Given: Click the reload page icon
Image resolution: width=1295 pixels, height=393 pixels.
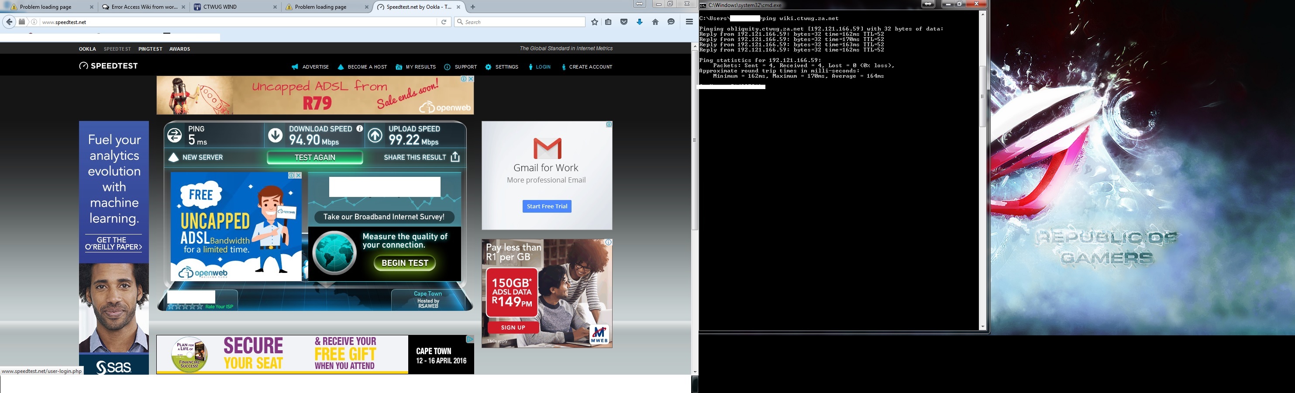Looking at the screenshot, I should (444, 22).
